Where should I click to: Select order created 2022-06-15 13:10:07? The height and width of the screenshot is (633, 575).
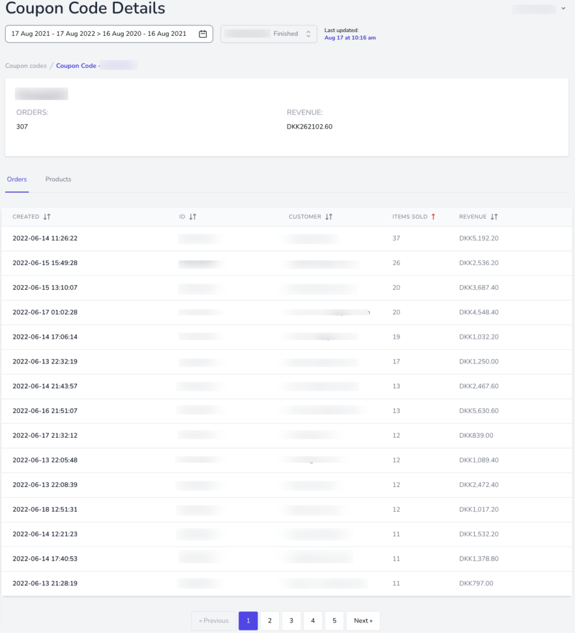tap(287, 288)
